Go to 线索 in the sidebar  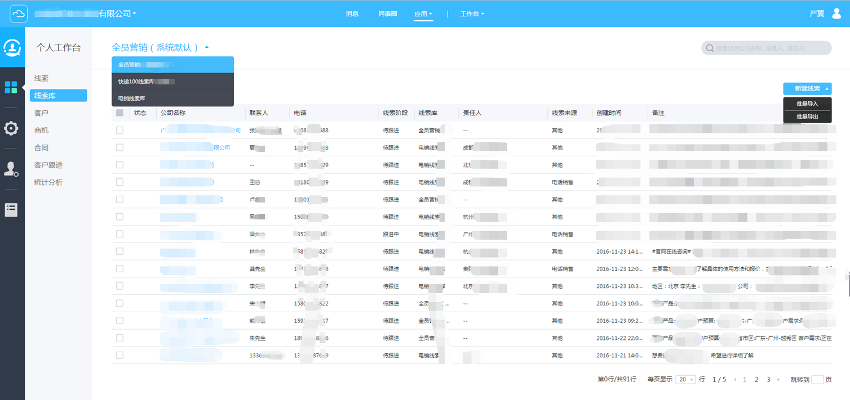(42, 78)
